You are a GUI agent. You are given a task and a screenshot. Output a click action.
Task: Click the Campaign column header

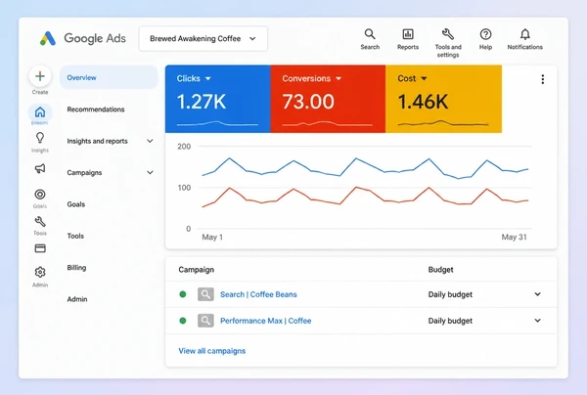point(197,270)
